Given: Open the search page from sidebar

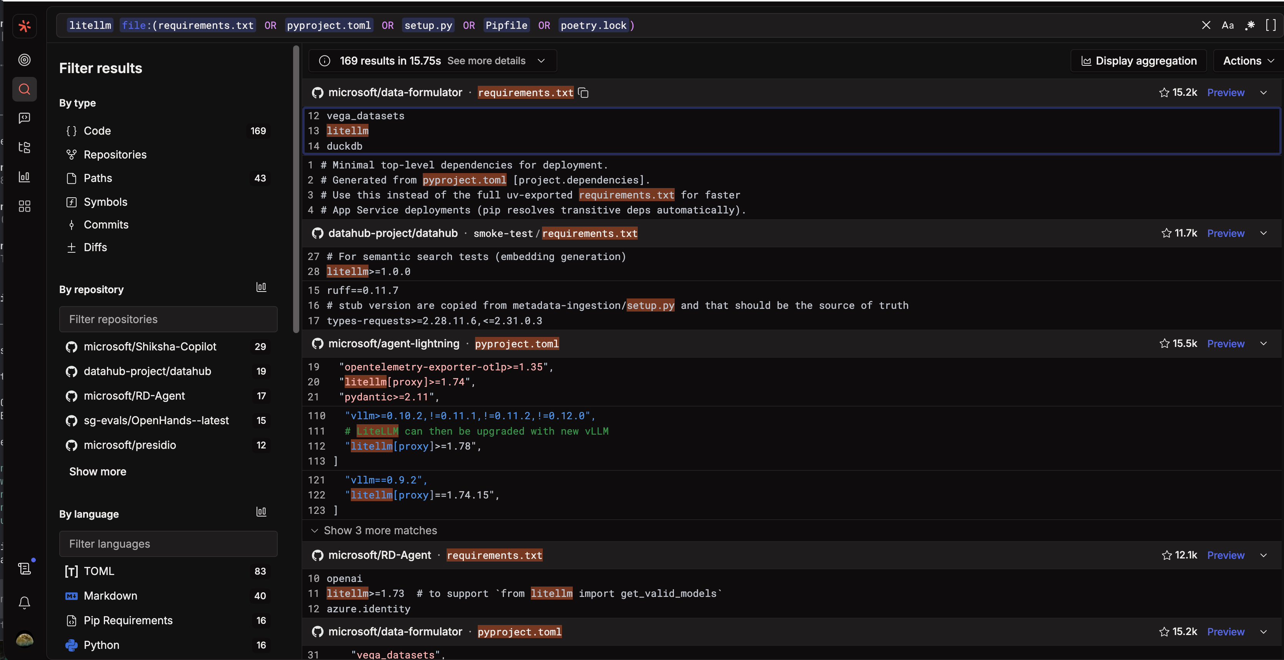Looking at the screenshot, I should coord(24,89).
